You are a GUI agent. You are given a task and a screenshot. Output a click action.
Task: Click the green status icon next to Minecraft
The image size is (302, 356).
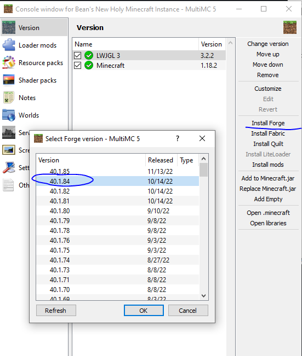point(89,65)
